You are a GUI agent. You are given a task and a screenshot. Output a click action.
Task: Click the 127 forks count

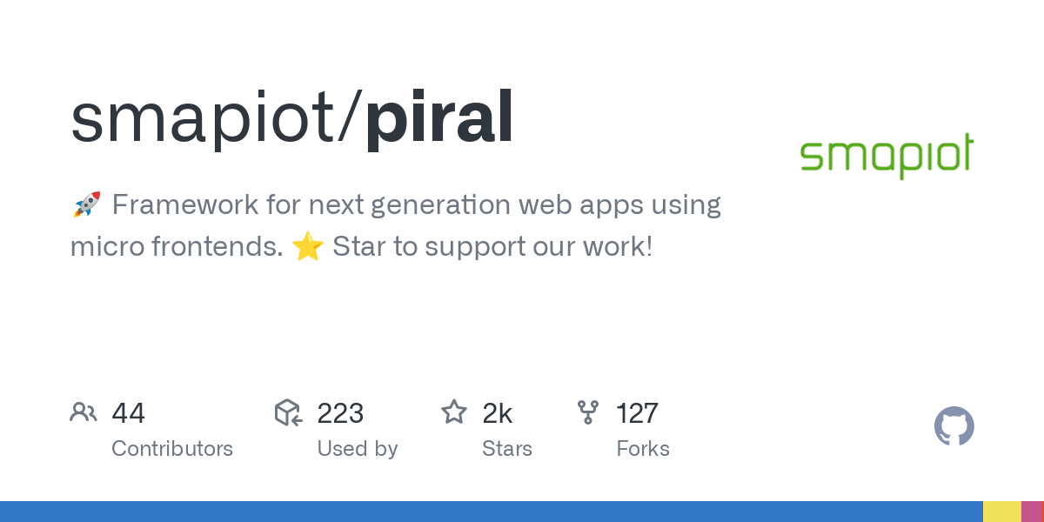tap(638, 413)
